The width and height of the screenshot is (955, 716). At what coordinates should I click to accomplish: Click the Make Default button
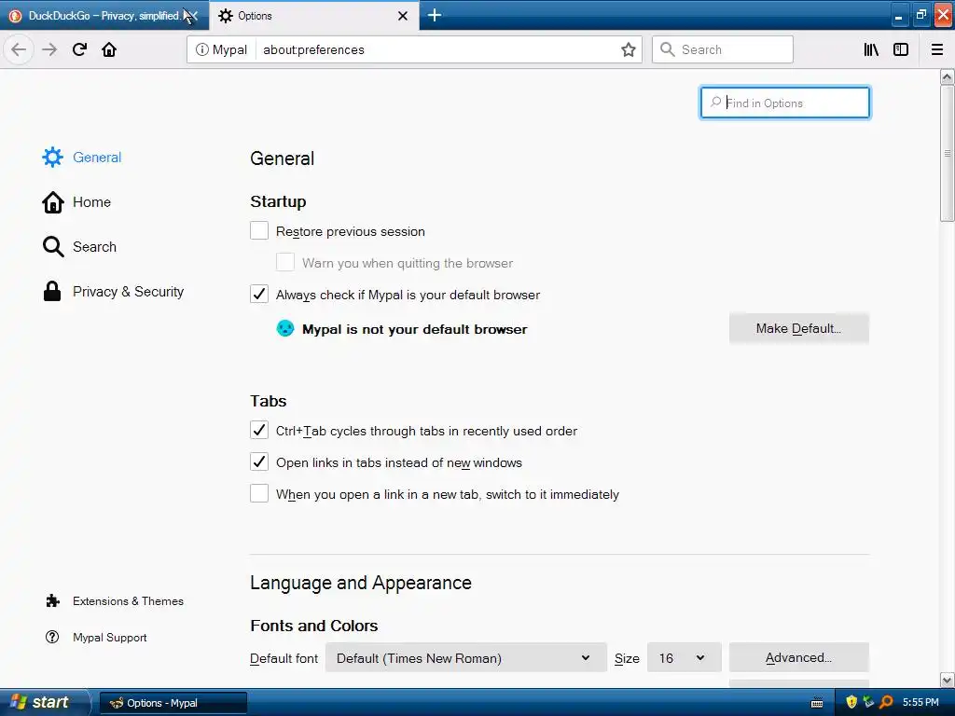(799, 329)
